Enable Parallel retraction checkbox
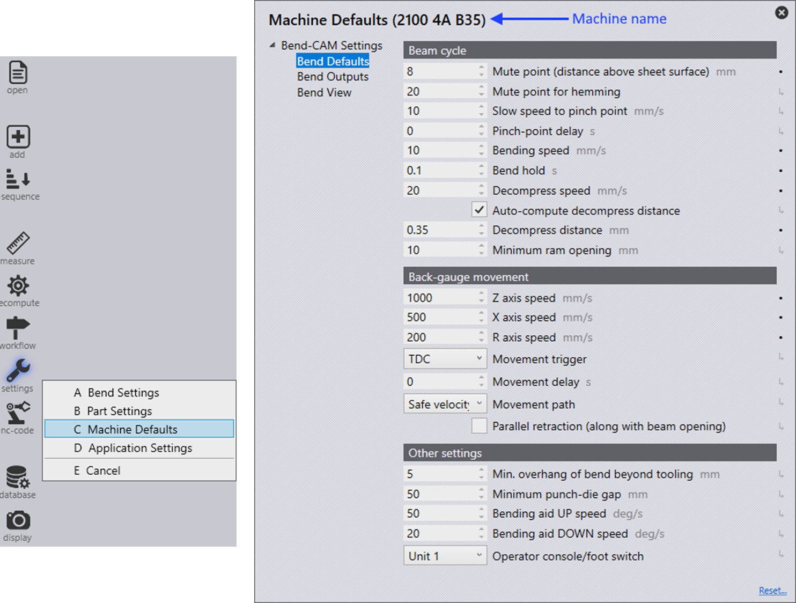 tap(479, 425)
